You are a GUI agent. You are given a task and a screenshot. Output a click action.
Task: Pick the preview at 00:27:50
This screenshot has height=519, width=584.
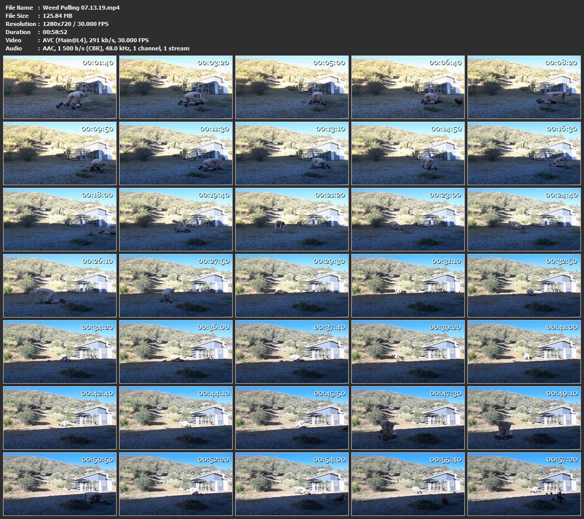pos(176,285)
